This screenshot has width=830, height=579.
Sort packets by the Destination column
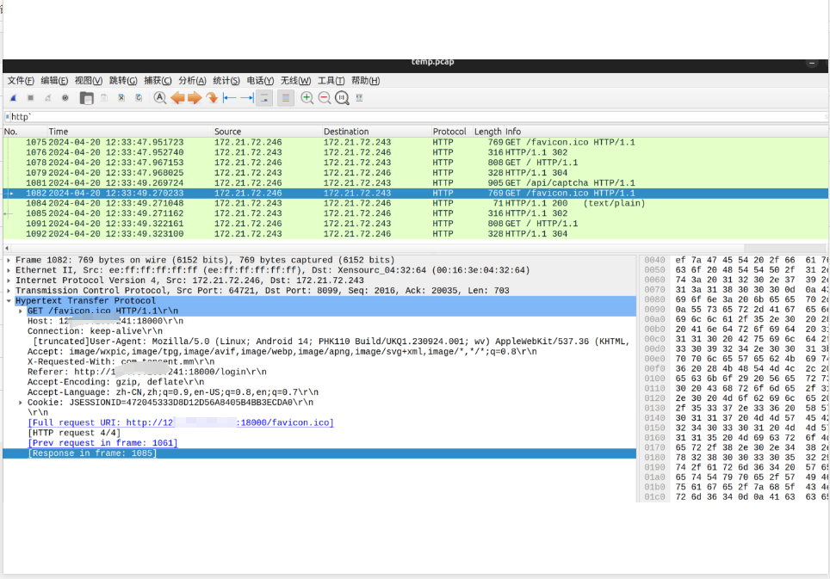tap(376, 131)
